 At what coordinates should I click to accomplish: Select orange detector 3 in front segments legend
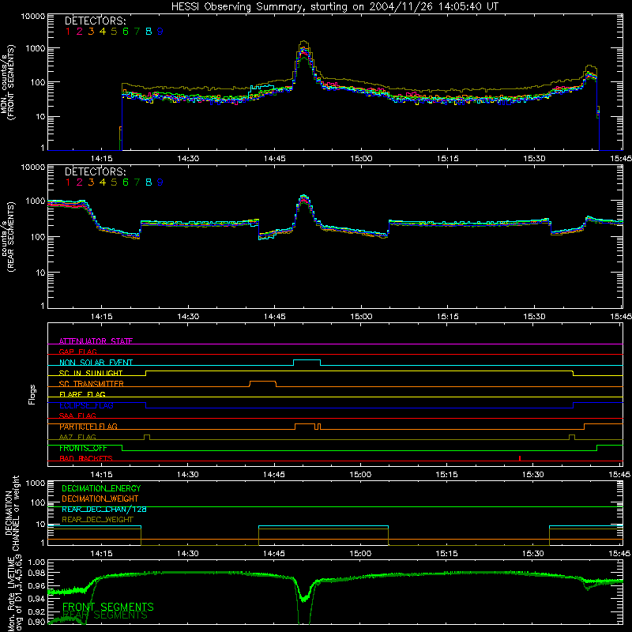[91, 32]
